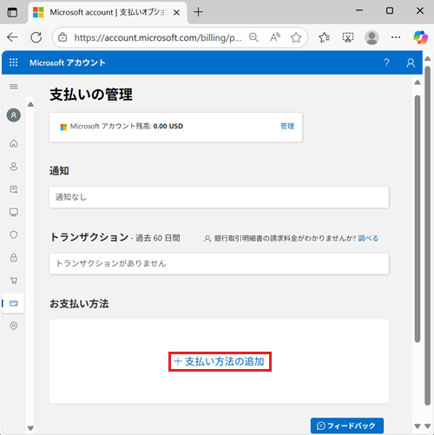Open Your info person icon in sidebar
This screenshot has height=435, width=434.
pyautogui.click(x=14, y=167)
